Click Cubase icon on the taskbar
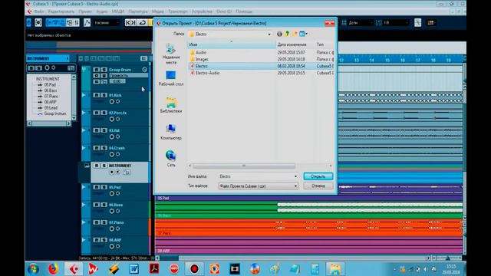Screen dimensions: 491x276 pyautogui.click(x=74, y=268)
